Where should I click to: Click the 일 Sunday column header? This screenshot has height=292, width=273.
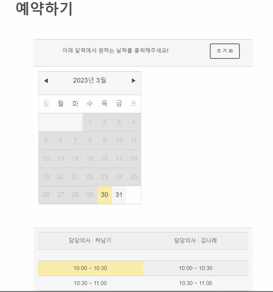click(46, 103)
